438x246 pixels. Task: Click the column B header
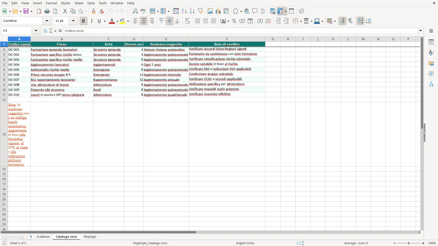(62, 39)
